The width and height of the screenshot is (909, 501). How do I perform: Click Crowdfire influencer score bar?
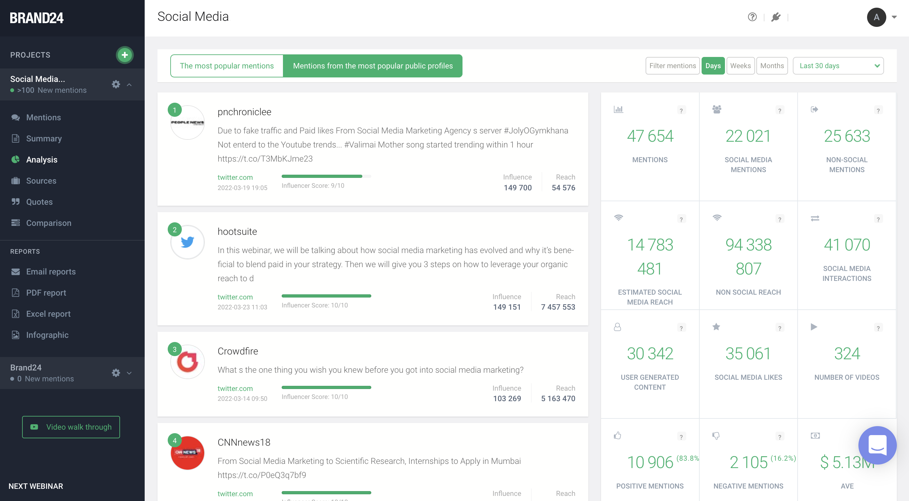[326, 387]
